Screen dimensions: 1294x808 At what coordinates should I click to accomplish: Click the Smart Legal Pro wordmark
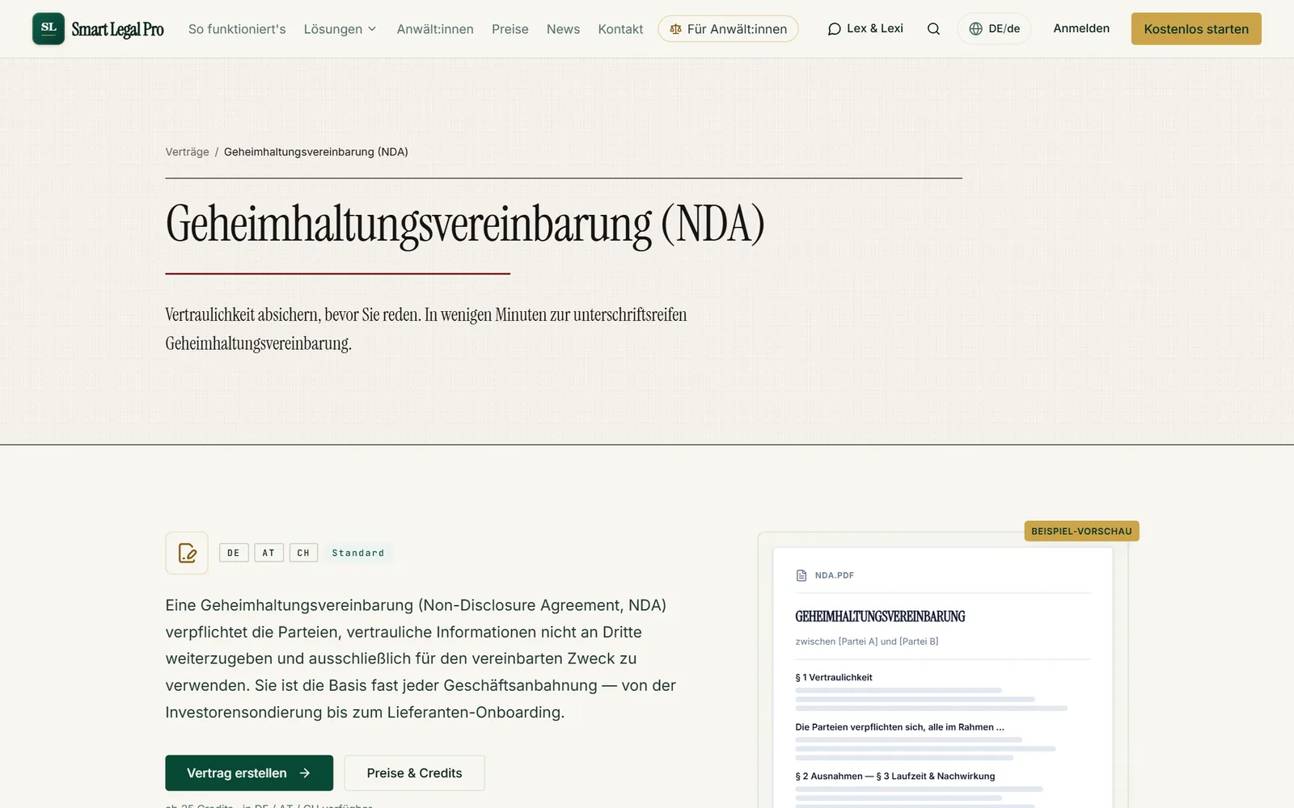point(117,30)
